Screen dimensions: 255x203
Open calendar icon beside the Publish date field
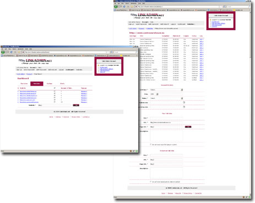pos(184,103)
